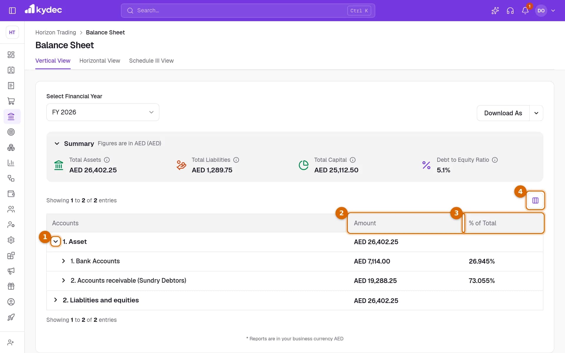Click the add user icon at sidebar bottom
Viewport: 565px width, 353px height.
11,342
